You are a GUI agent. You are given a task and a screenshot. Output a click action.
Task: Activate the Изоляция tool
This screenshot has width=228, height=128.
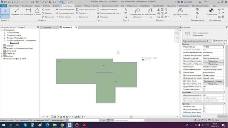click(x=103, y=17)
